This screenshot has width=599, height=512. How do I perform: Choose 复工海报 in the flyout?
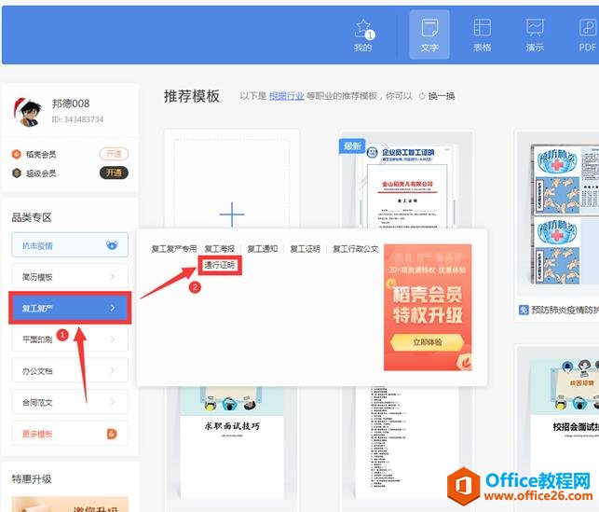pyautogui.click(x=220, y=249)
